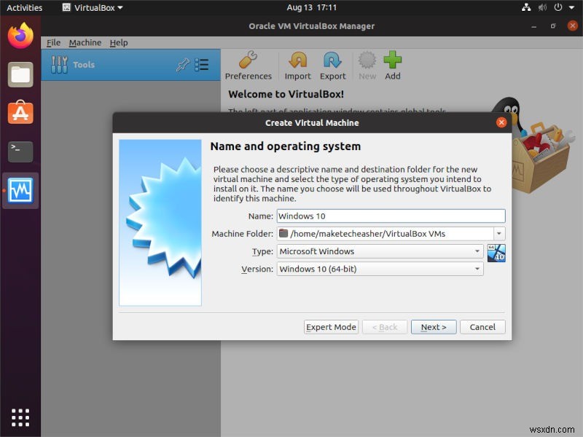Open the Help menu
Viewport: 583px width, 437px height.
118,42
